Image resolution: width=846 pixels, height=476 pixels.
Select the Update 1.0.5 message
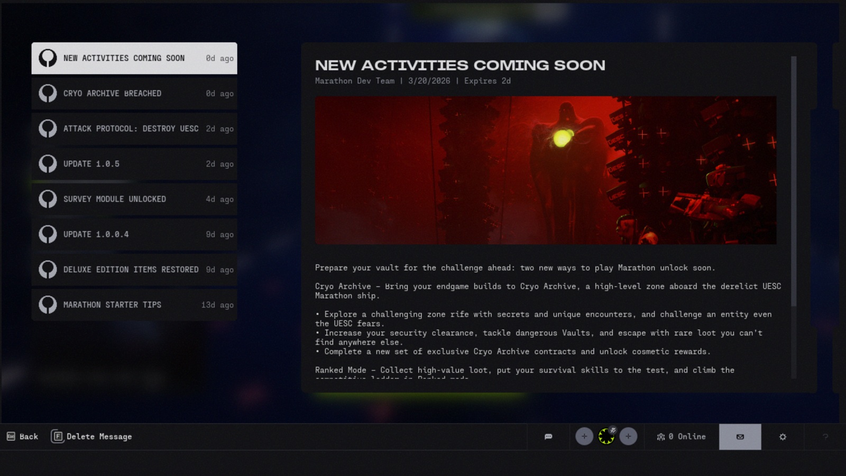click(x=134, y=164)
